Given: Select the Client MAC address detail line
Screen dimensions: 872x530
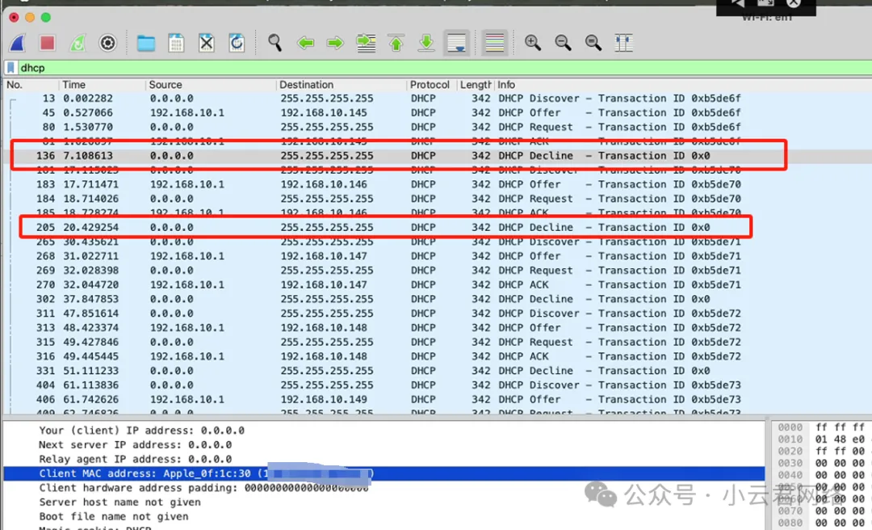Looking at the screenshot, I should point(202,473).
